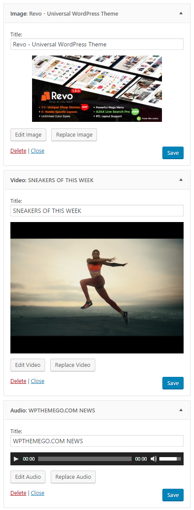Seek on the audio progress bar
The width and height of the screenshot is (194, 510).
click(x=85, y=459)
